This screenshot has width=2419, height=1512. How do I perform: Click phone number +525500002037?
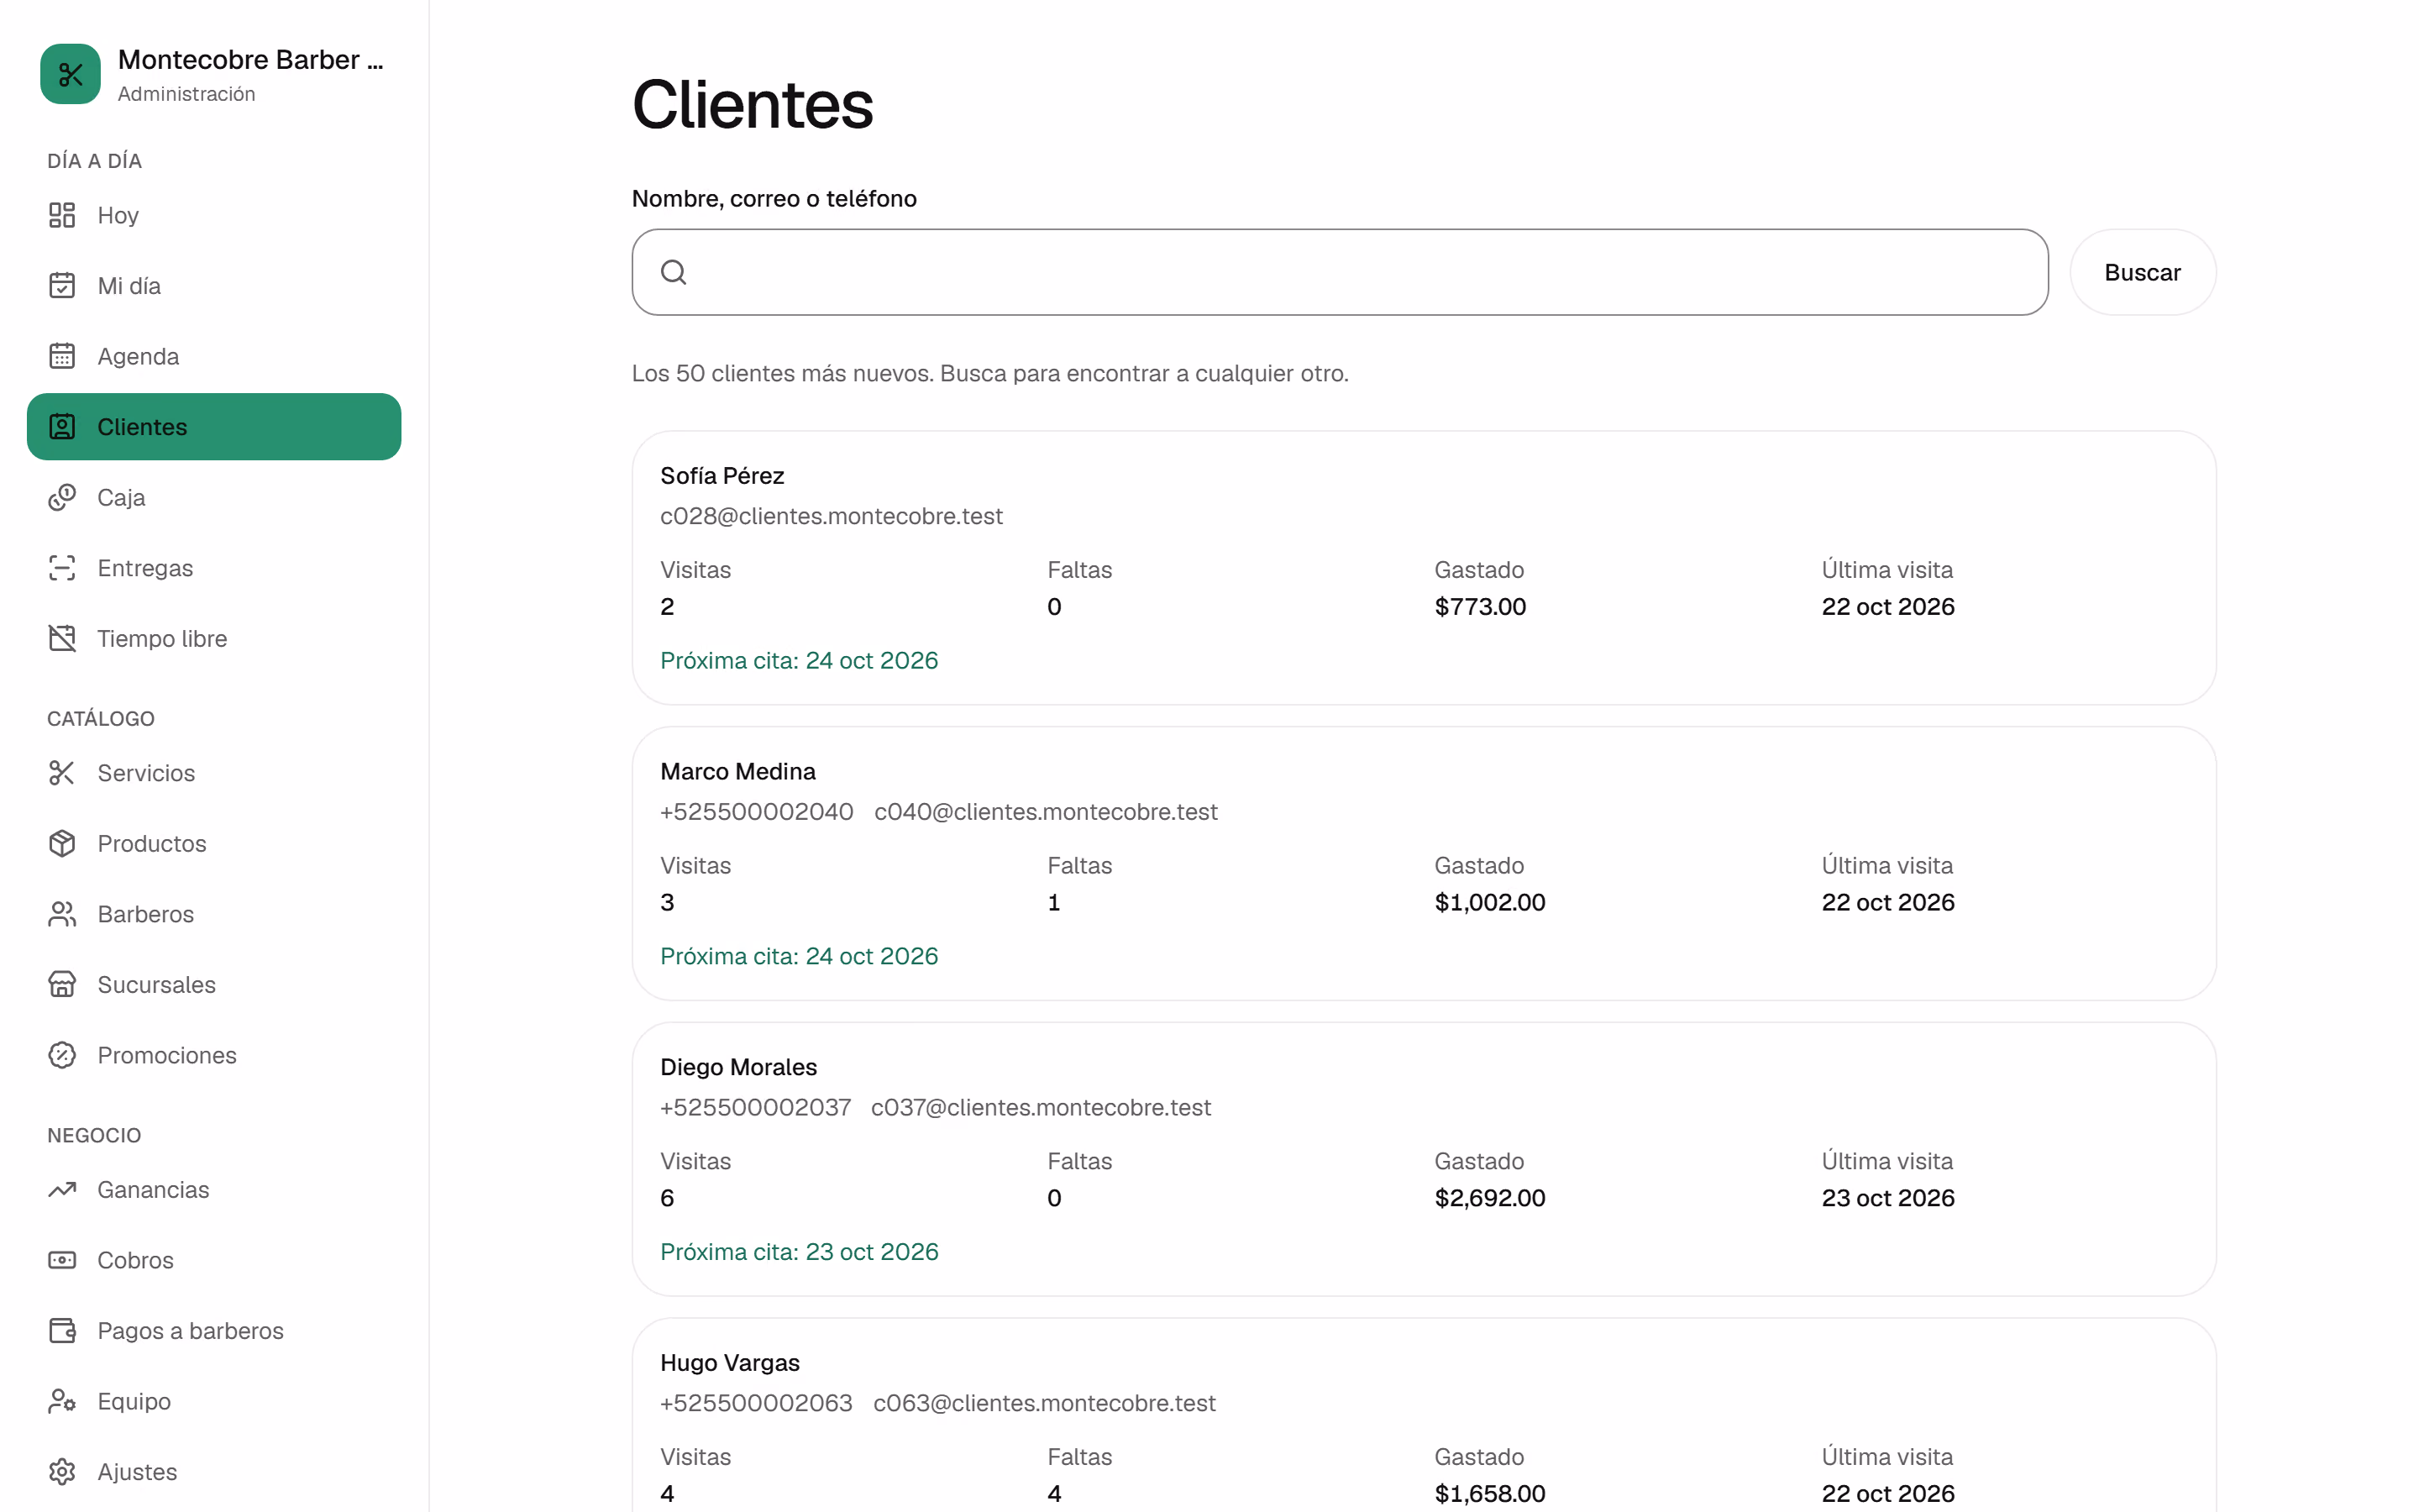click(x=755, y=1107)
